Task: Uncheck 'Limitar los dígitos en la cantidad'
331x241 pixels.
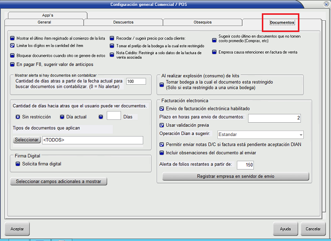Action: pyautogui.click(x=12, y=45)
